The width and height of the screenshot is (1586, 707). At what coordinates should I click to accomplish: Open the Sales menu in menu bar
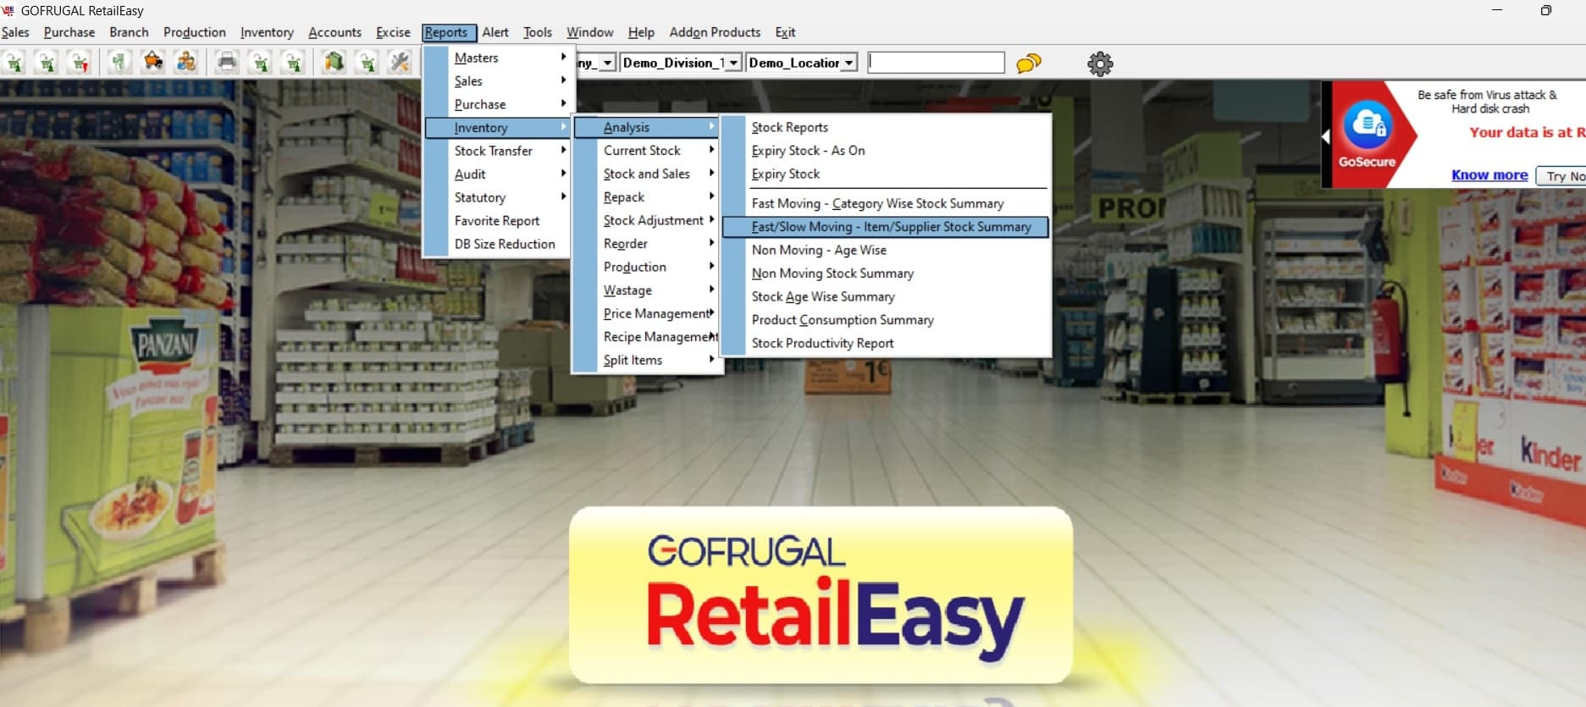pos(15,32)
